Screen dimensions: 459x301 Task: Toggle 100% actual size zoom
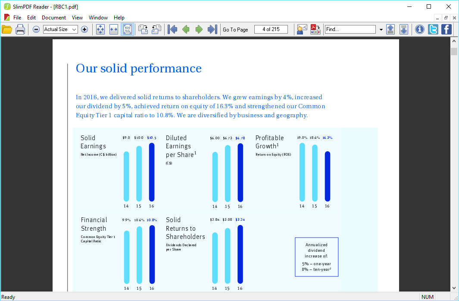click(127, 29)
